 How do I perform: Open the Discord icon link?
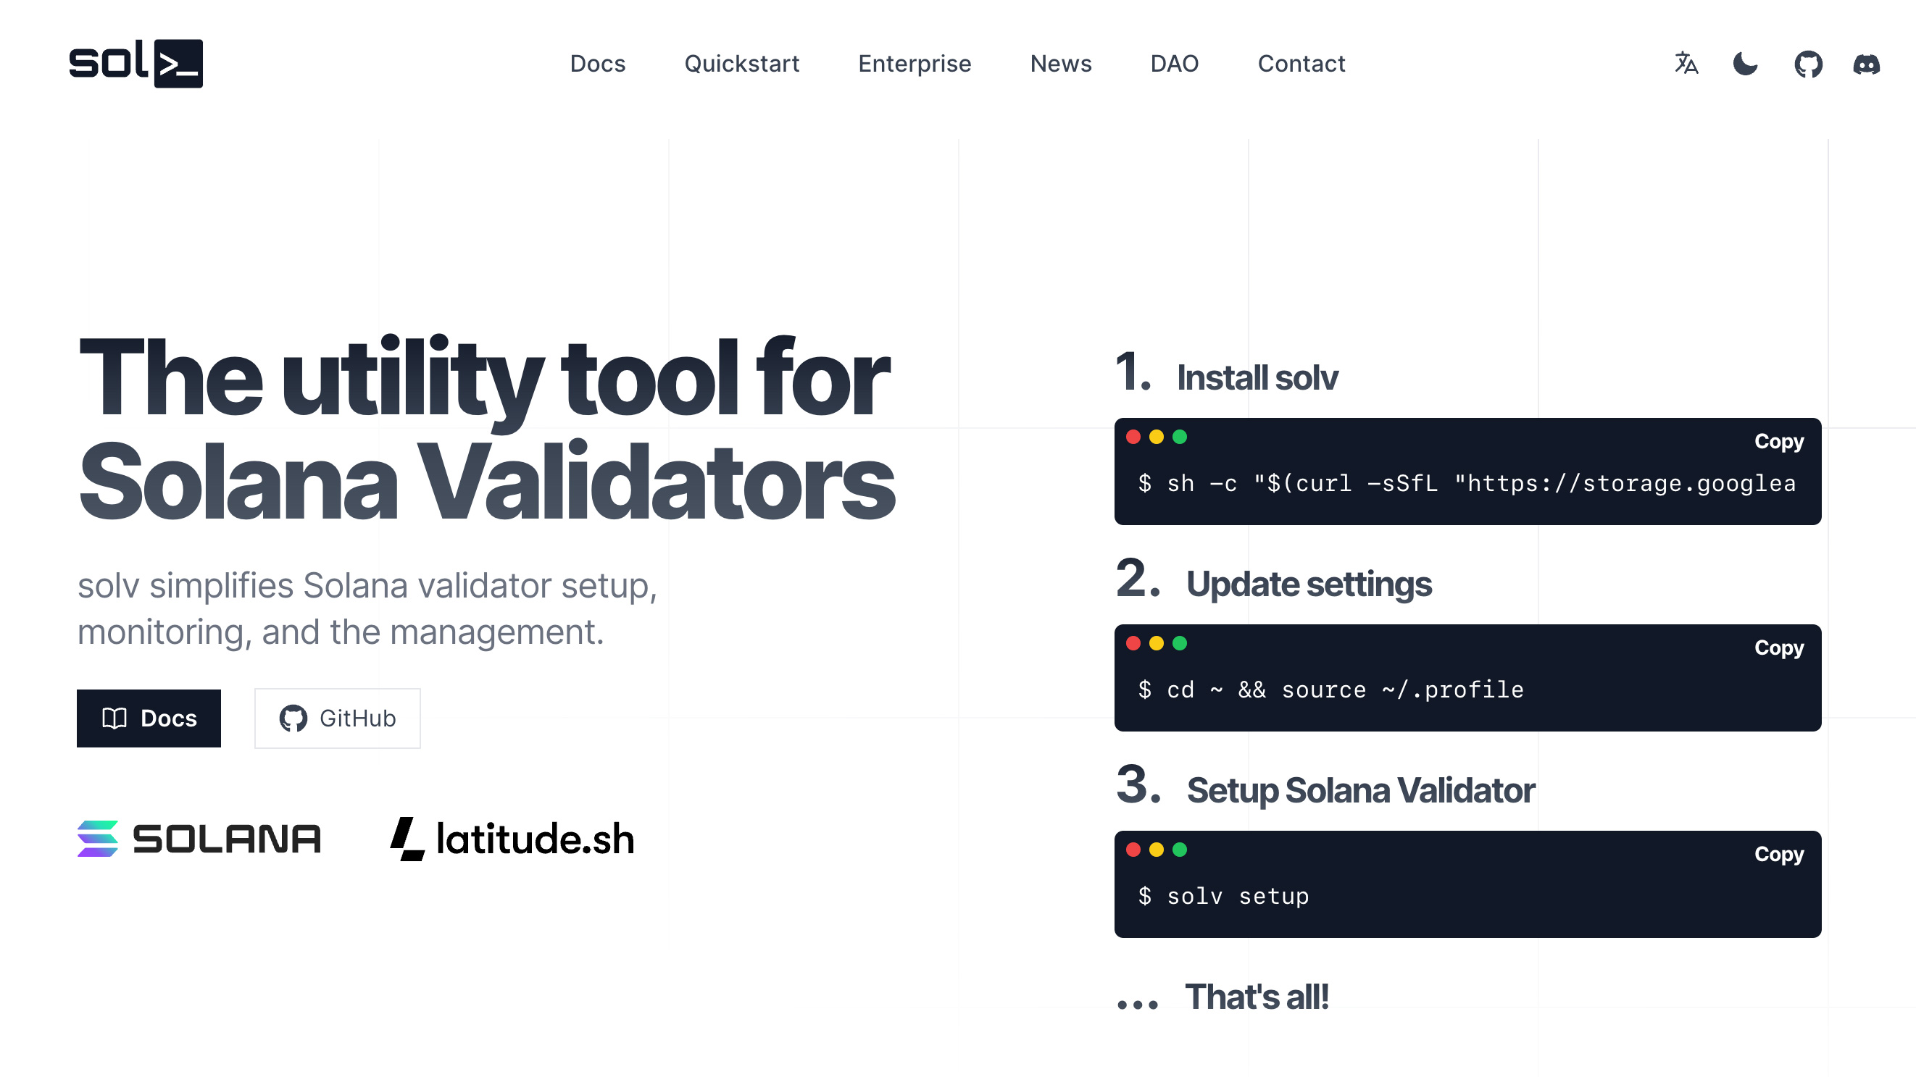[x=1866, y=64]
